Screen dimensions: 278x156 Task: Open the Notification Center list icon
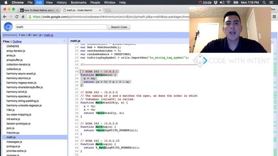271,3
